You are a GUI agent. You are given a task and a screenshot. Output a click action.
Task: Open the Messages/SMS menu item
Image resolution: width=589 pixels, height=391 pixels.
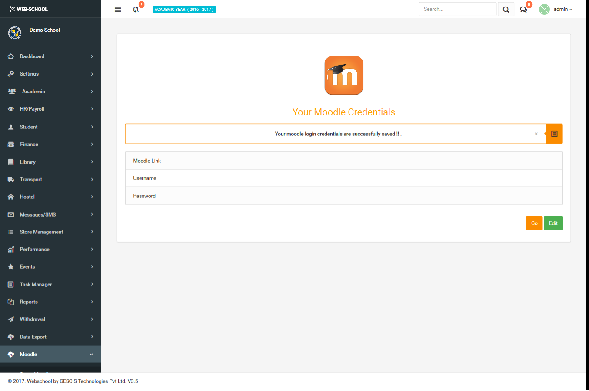point(50,215)
